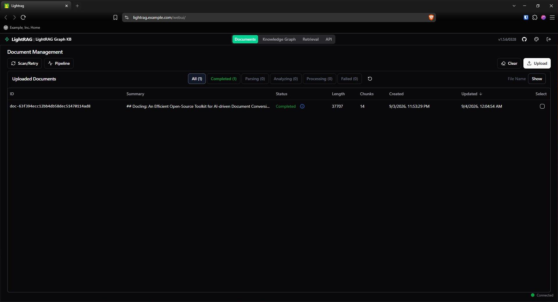Open the Bitwarden extension icon
The width and height of the screenshot is (558, 302).
click(x=526, y=17)
